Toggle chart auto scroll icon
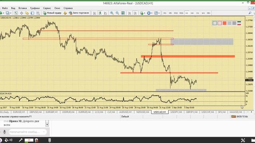 tap(129, 13)
